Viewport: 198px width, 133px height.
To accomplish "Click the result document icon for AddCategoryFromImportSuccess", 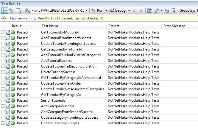I will 8,112.
